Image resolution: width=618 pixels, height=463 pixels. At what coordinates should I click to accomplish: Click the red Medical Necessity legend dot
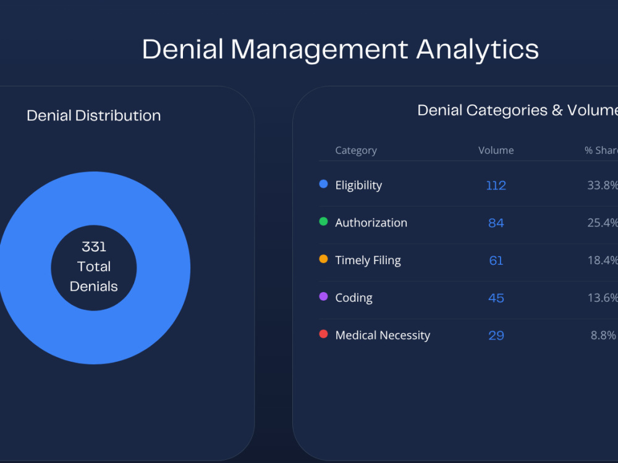coord(323,334)
